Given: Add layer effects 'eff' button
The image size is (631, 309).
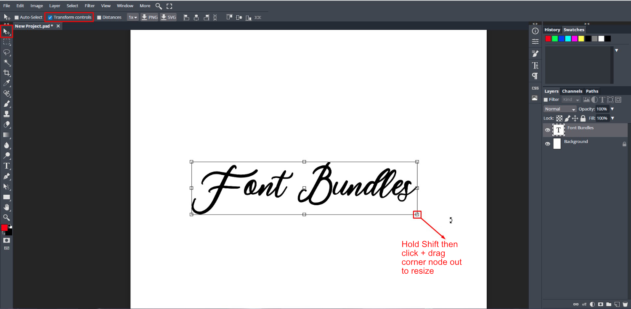Looking at the screenshot, I should pyautogui.click(x=584, y=304).
